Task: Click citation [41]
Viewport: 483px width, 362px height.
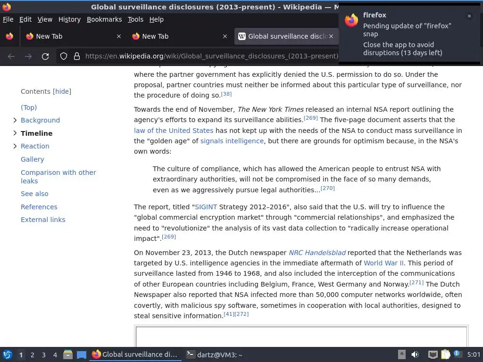Action: pyautogui.click(x=229, y=314)
